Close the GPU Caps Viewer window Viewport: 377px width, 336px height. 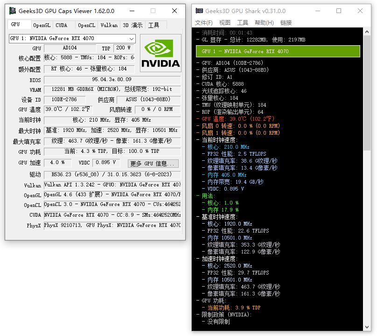175,11
